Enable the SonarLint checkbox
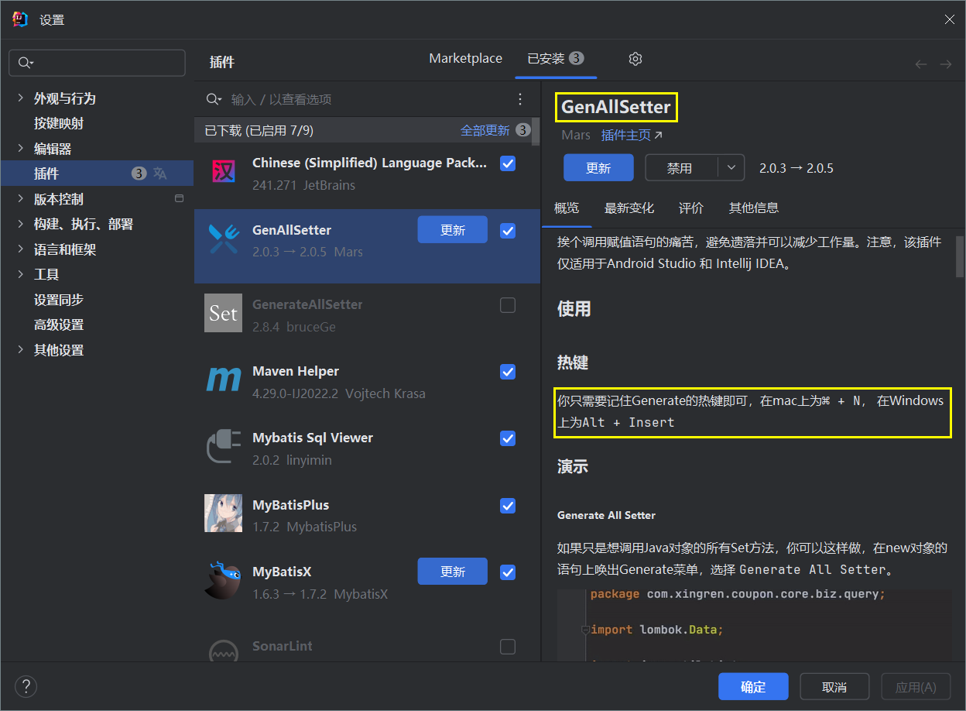 click(x=508, y=647)
